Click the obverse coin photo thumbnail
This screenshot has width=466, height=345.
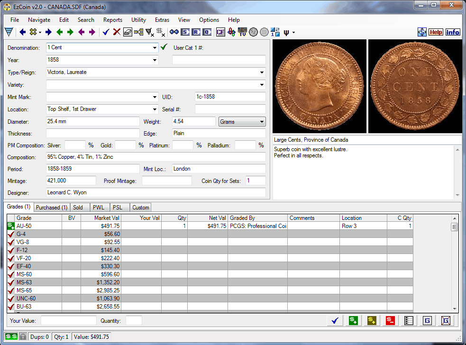[319, 86]
